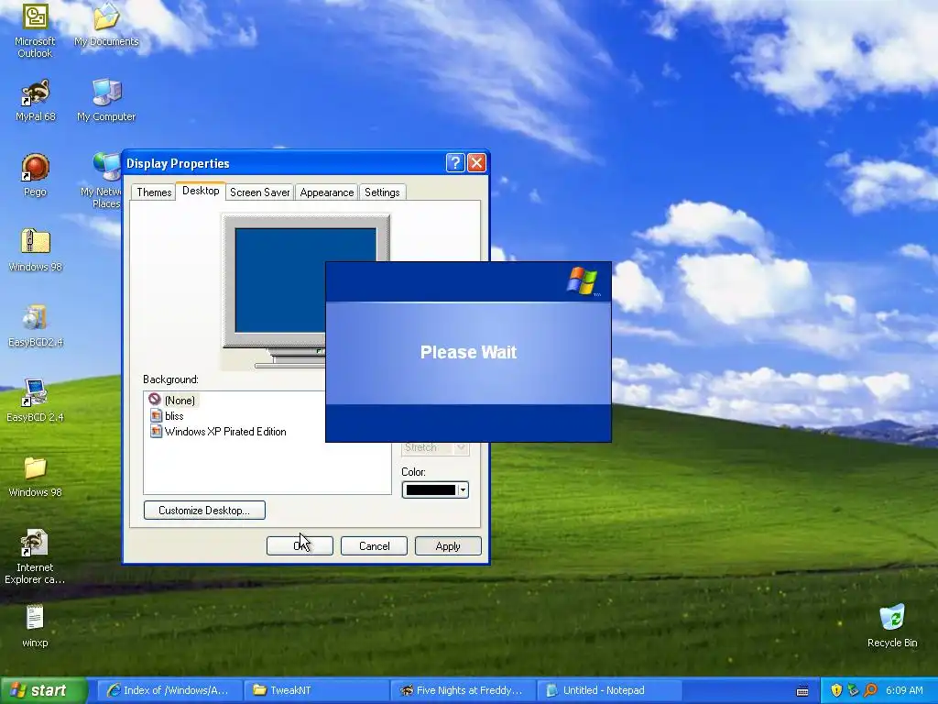Click the on-screen keyboard taskbar icon
The height and width of the screenshot is (704, 938).
(x=802, y=691)
